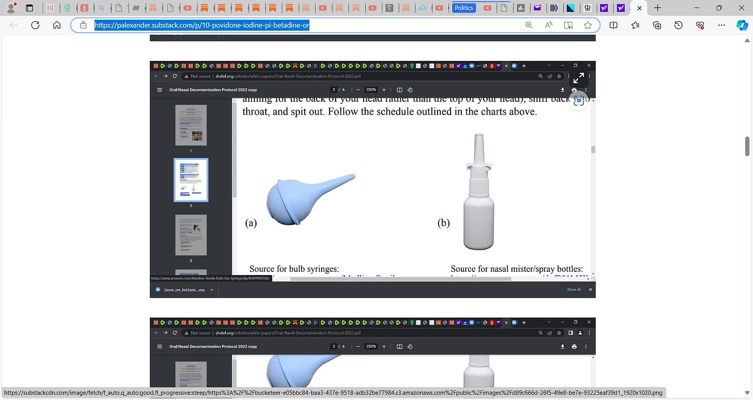The image size is (753, 400).
Task: Click '230%' zoom value in first screenshot
Action: pos(371,89)
